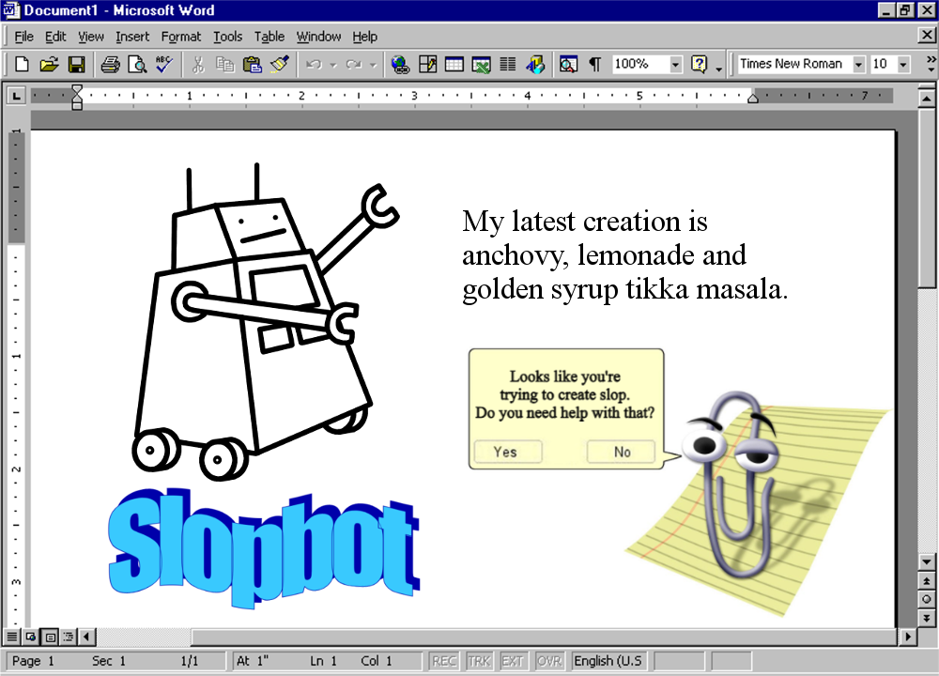Screen dimensions: 939x676
Task: Open the View menu
Action: click(x=90, y=37)
